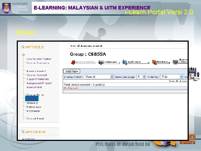The image size is (201, 151).
Task: Open References in MYTOOLS tree
Action: (34, 107)
